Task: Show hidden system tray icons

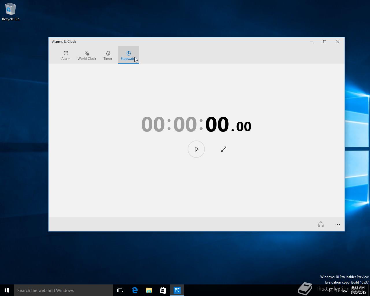Action: (x=324, y=290)
